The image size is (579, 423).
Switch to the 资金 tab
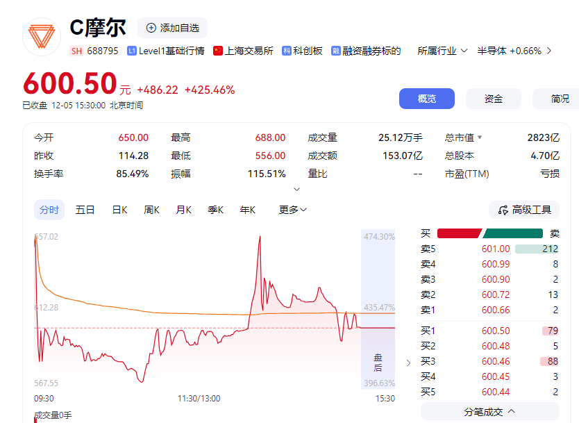493,98
